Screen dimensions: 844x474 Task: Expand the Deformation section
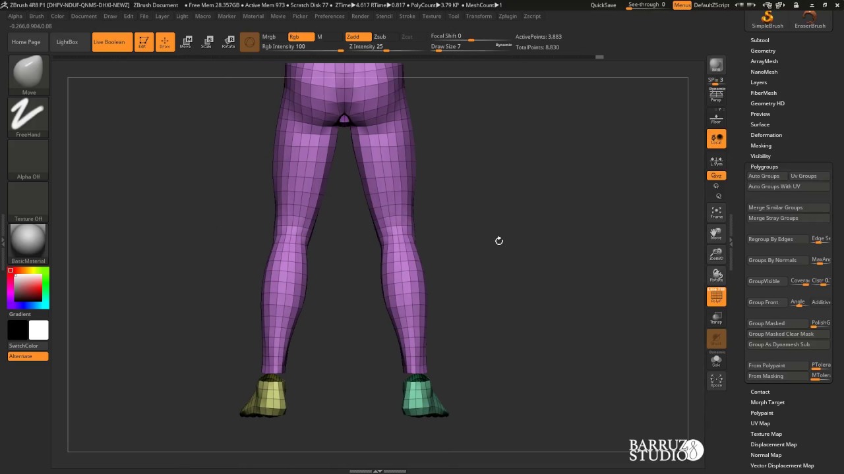[766, 135]
